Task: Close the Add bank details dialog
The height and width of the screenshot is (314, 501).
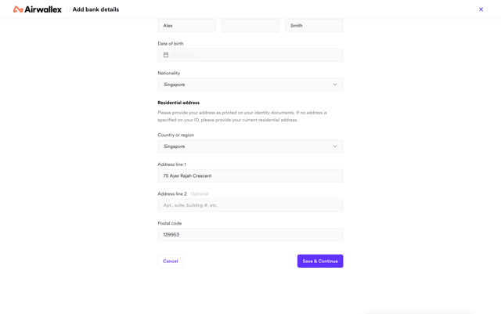Action: pyautogui.click(x=481, y=9)
